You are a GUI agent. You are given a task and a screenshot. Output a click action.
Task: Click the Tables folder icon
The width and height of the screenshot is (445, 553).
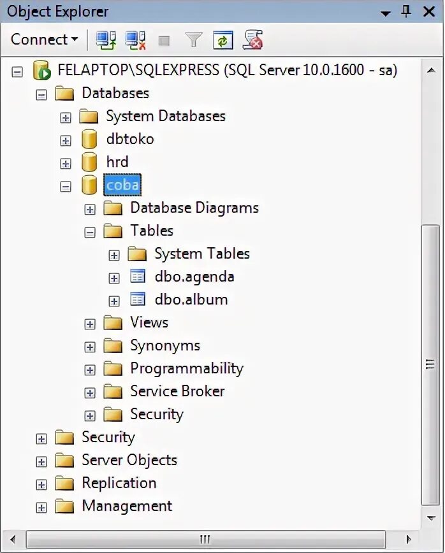(x=113, y=231)
